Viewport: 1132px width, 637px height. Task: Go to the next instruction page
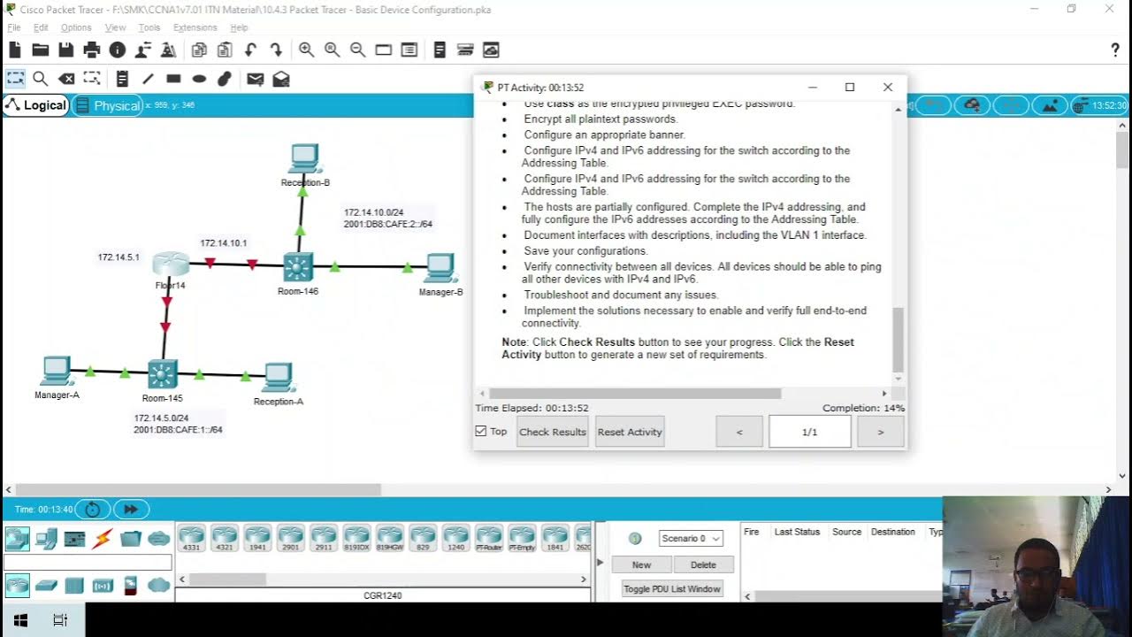click(880, 432)
